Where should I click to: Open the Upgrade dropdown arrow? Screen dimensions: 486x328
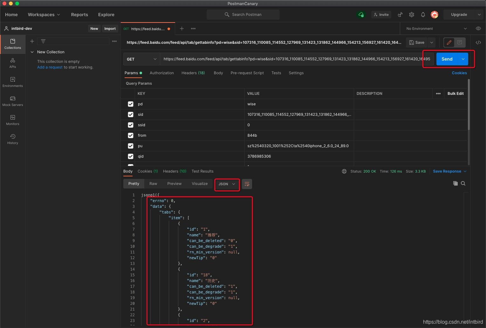[x=479, y=15]
